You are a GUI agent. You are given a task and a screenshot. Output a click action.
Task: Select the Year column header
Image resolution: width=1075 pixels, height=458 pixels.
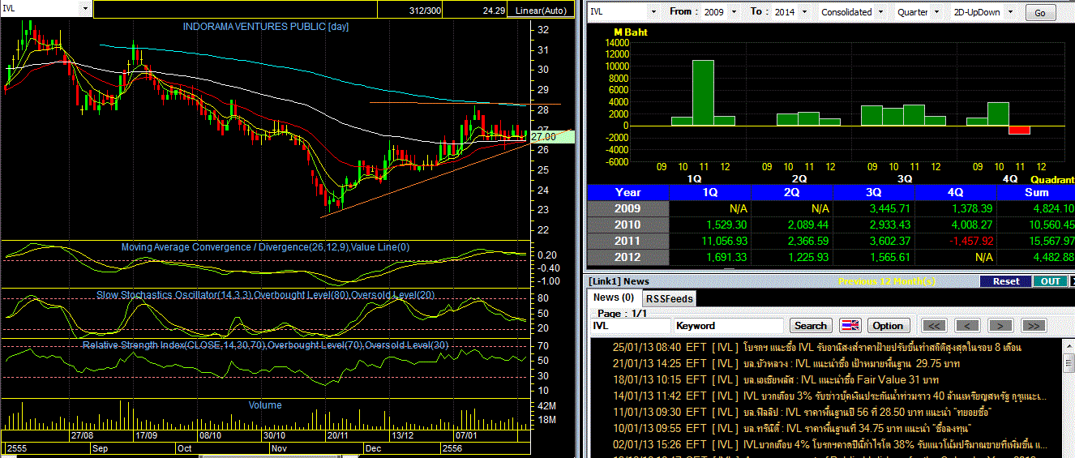click(x=628, y=192)
